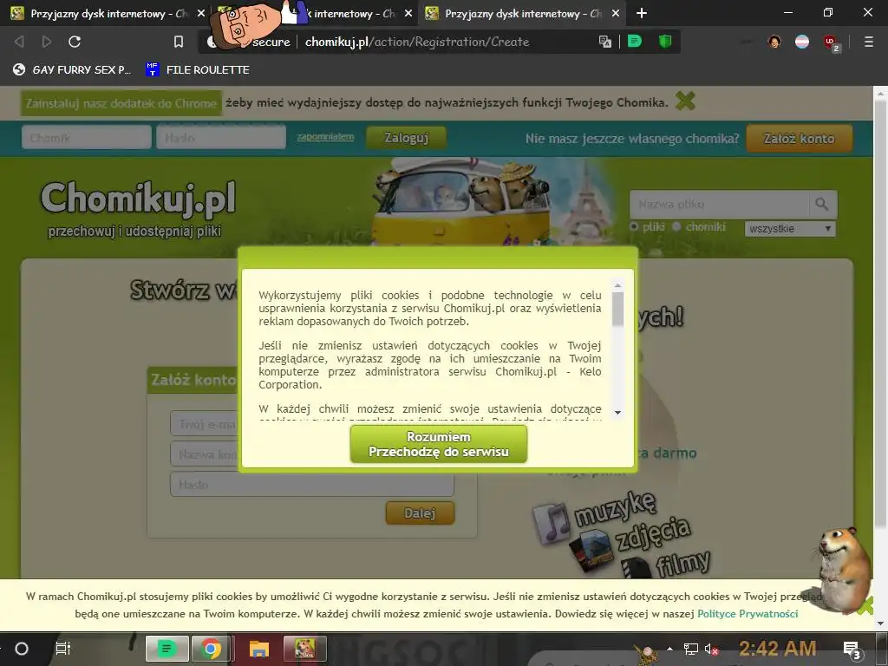Select the pliki radio button
Image resolution: width=888 pixels, height=666 pixels.
[x=634, y=226]
